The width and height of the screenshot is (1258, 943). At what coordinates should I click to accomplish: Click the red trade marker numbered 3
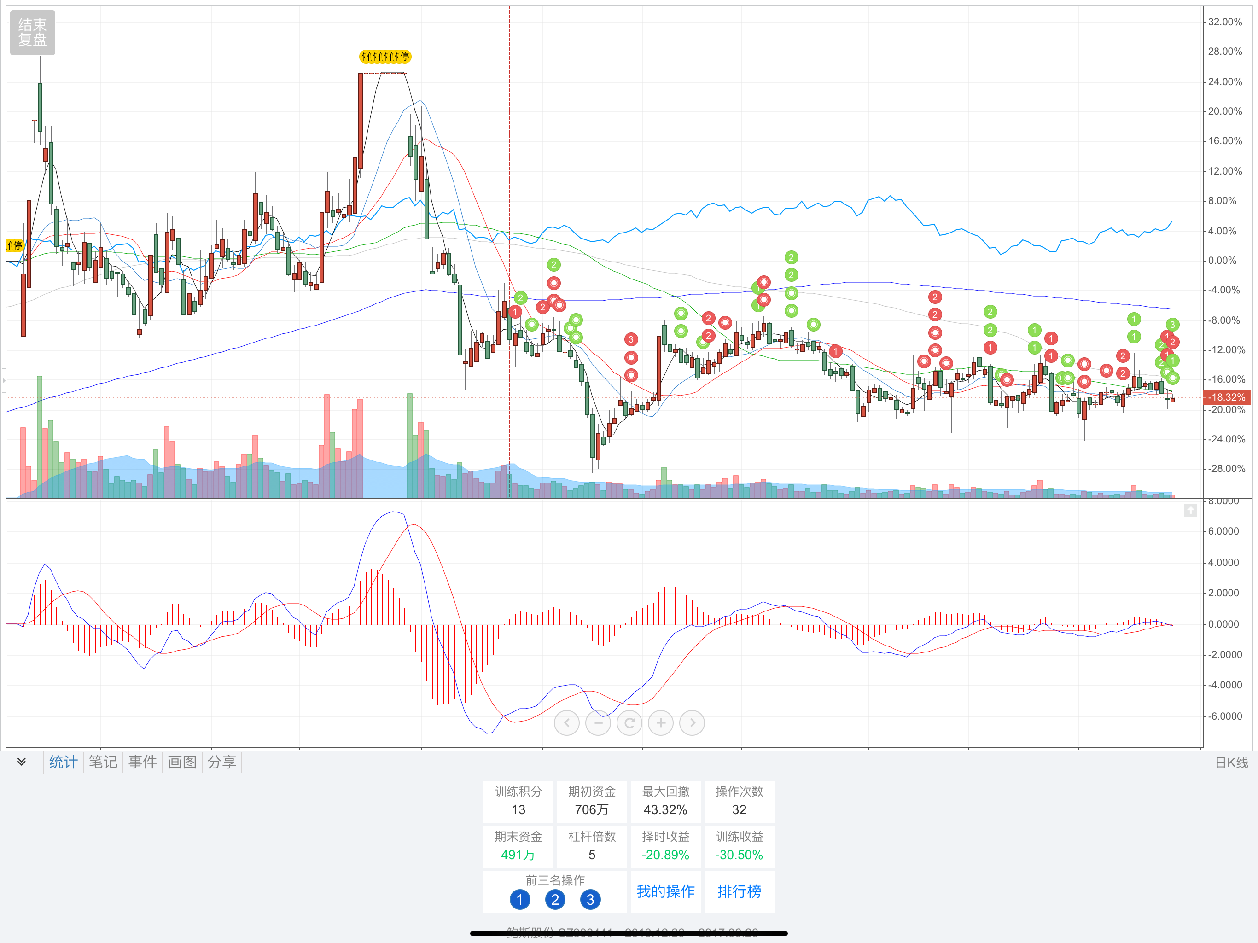631,339
